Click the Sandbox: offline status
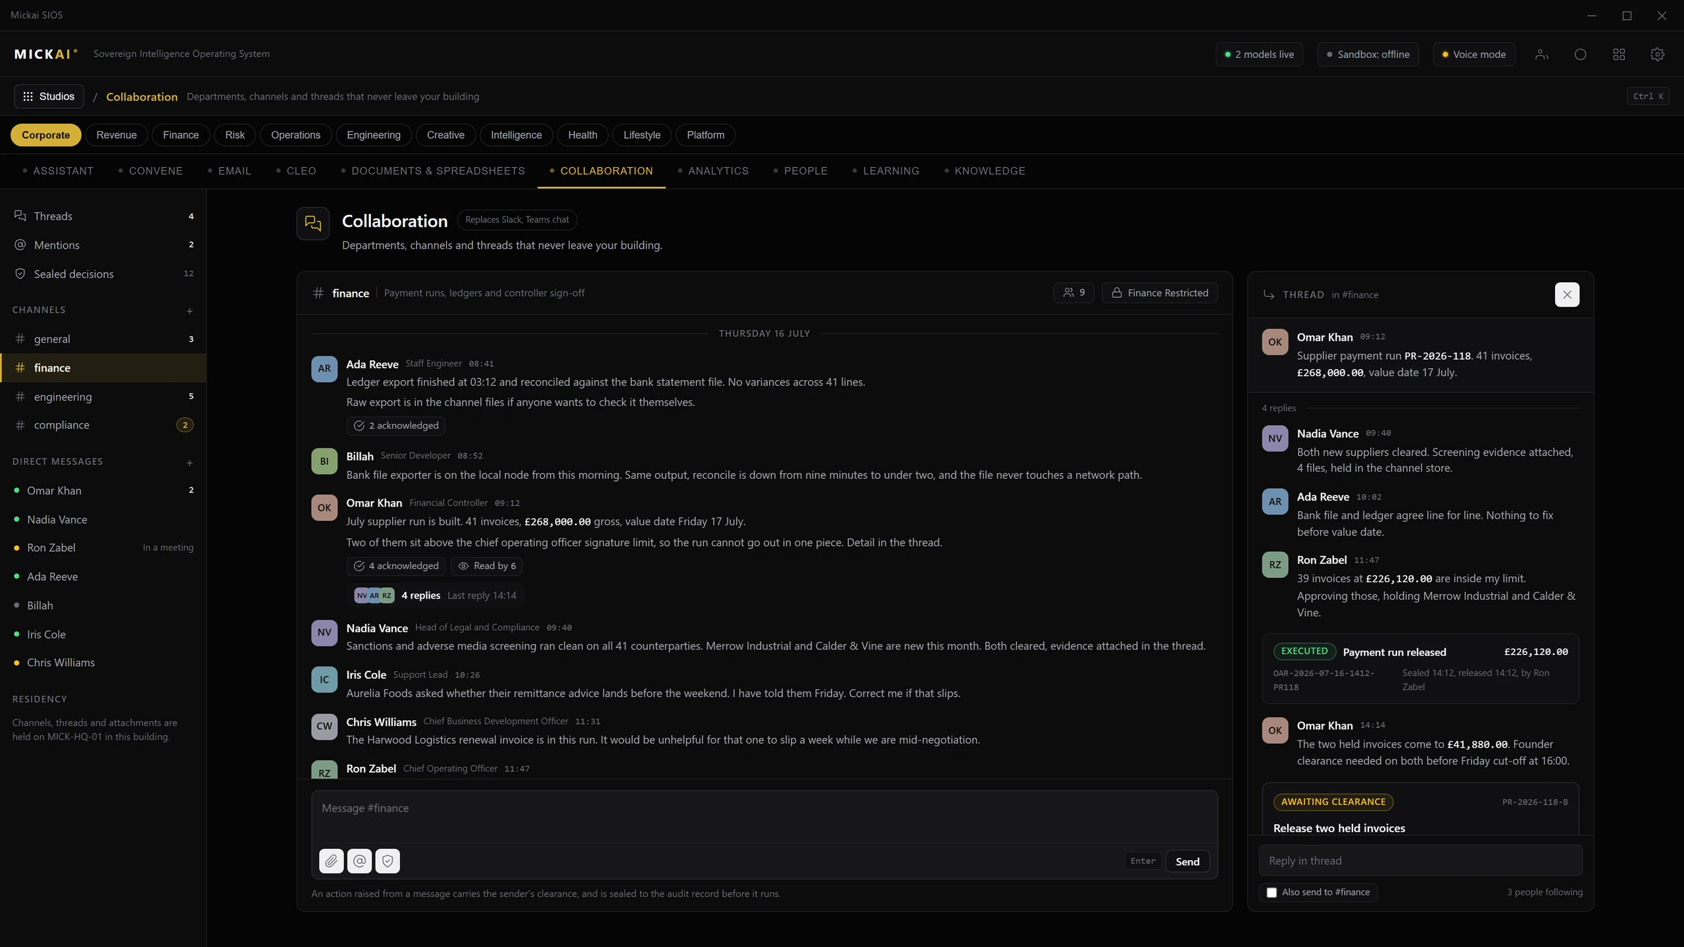This screenshot has height=947, width=1684. coord(1368,55)
